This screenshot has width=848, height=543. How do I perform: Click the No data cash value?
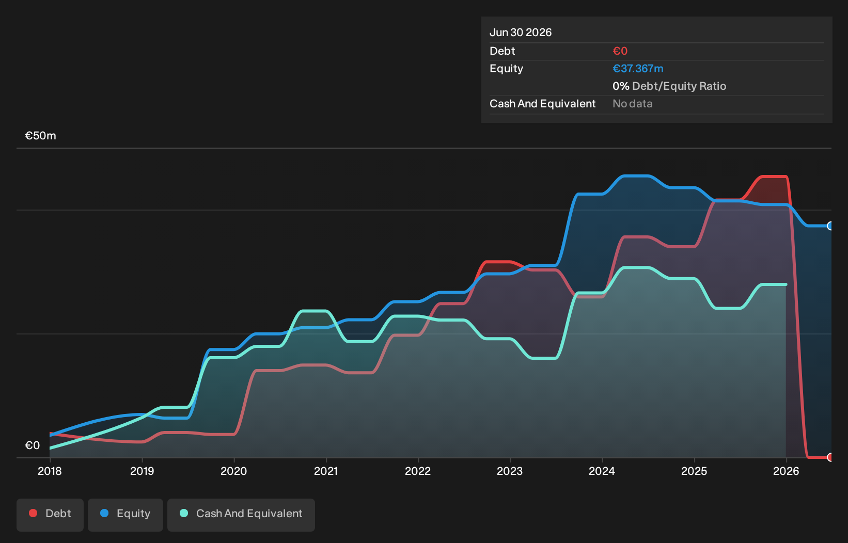633,104
